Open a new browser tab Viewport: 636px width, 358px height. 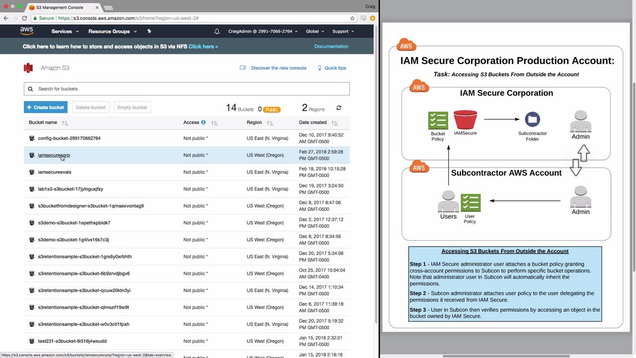coord(108,8)
